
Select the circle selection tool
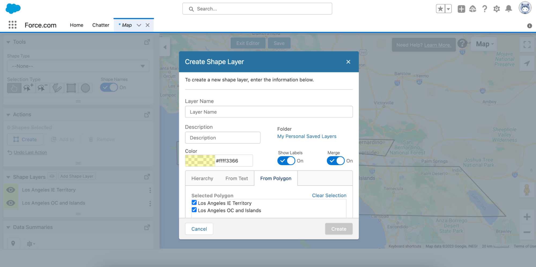[85, 88]
